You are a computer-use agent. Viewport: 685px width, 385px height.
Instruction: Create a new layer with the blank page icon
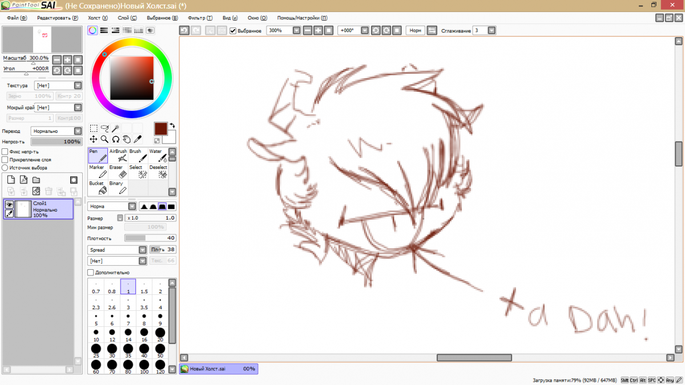(x=10, y=180)
